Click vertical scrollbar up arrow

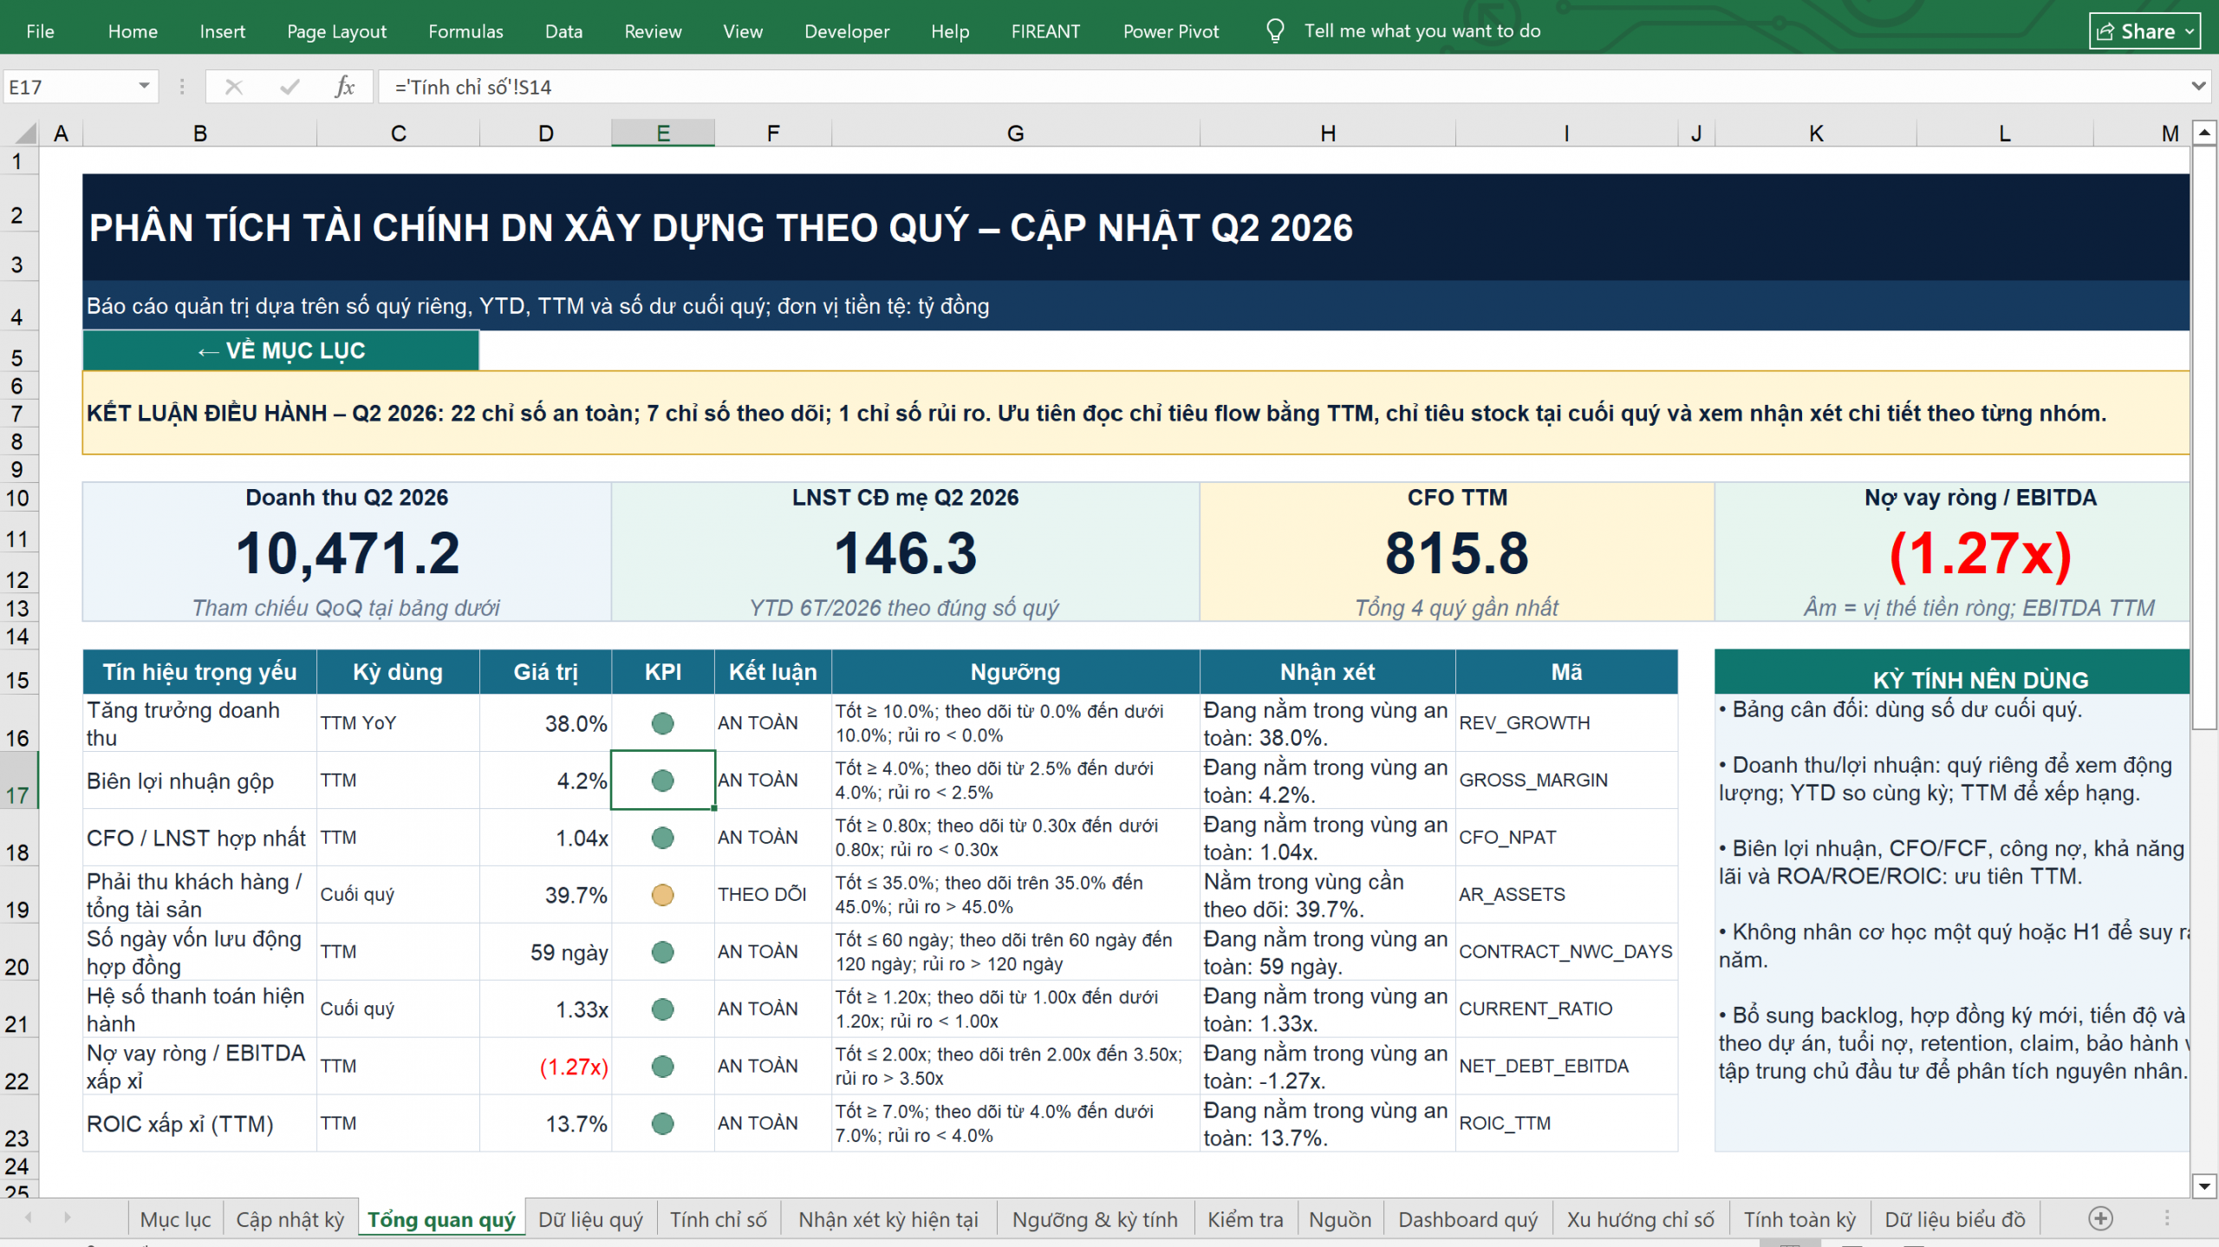(x=2204, y=133)
